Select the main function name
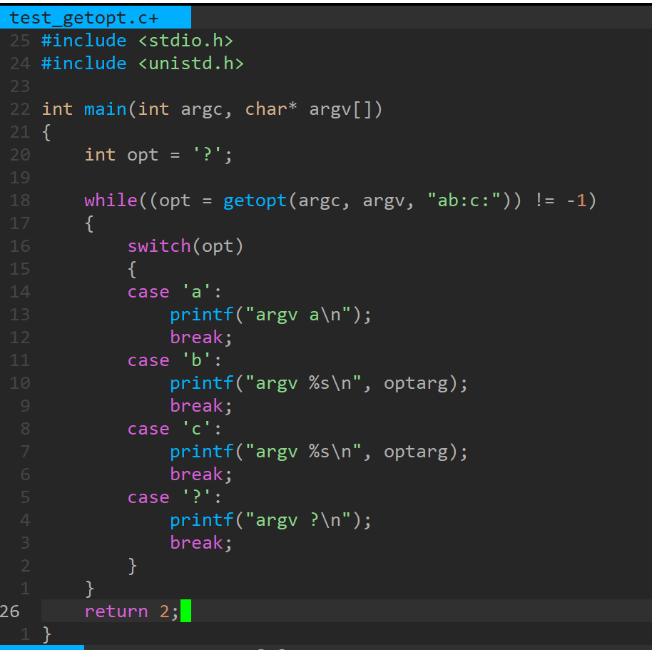Image resolution: width=652 pixels, height=650 pixels. 105,108
